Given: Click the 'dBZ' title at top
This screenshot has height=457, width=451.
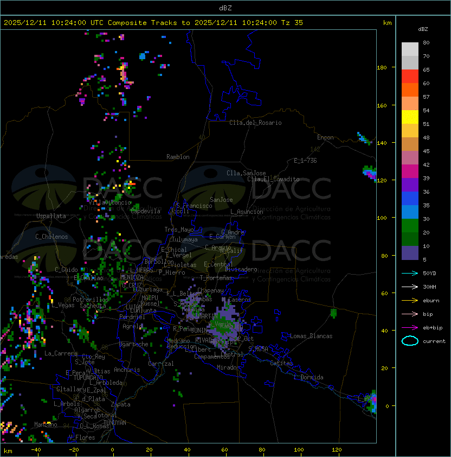Looking at the screenshot, I should 225,8.
